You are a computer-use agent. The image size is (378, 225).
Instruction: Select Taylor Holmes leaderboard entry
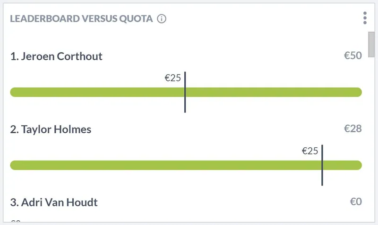click(x=51, y=129)
